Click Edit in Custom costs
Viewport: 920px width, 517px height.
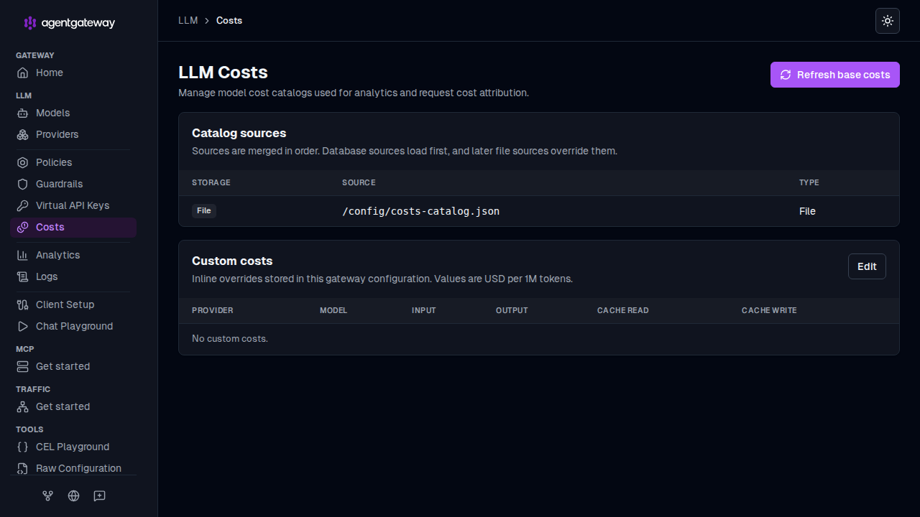tap(867, 266)
